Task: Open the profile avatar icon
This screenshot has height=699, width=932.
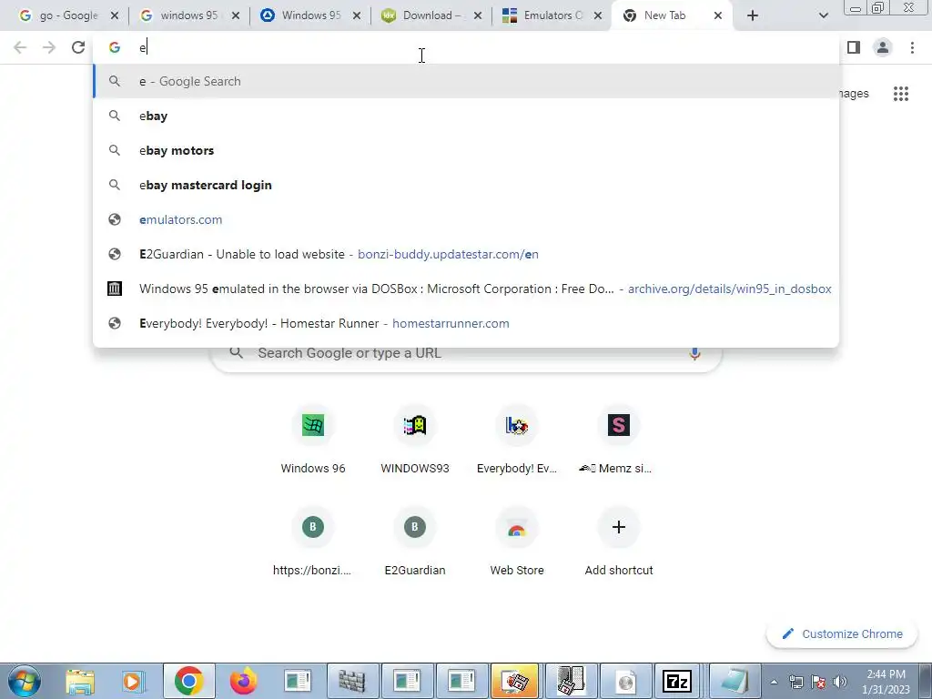Action: coord(883,47)
